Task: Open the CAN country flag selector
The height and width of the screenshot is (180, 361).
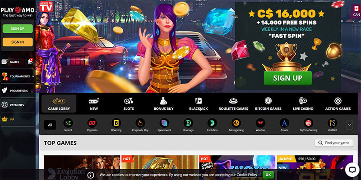Action: coord(356,12)
